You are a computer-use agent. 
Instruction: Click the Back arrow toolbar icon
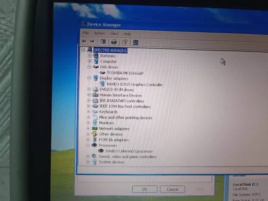(x=84, y=41)
